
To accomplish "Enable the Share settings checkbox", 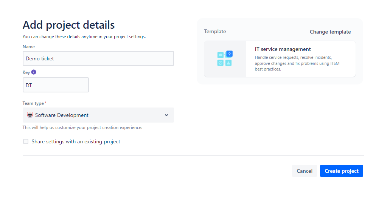I will click(26, 141).
